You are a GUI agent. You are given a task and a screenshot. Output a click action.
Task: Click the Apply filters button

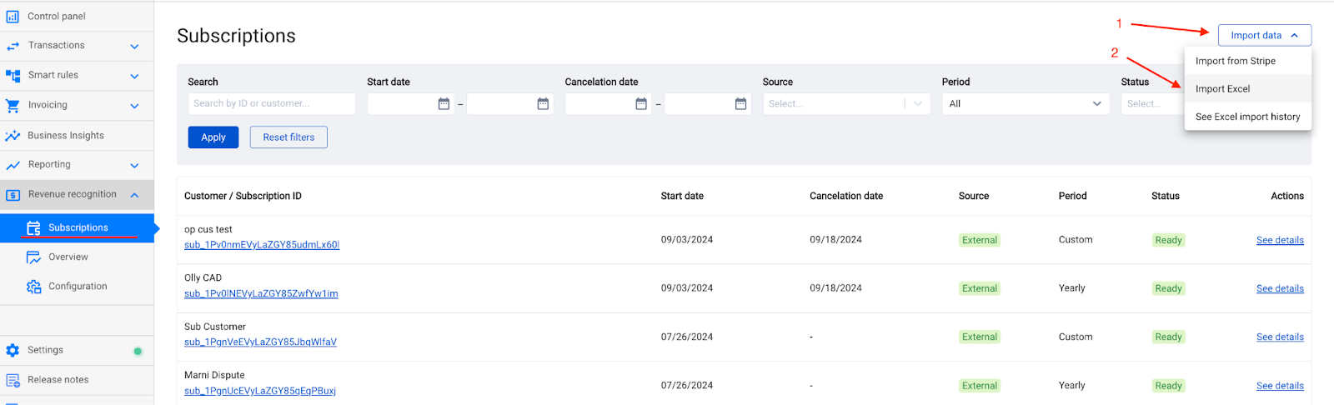click(213, 137)
